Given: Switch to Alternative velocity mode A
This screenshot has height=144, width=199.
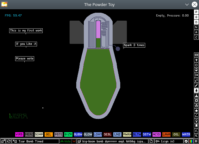Looking at the screenshot, I should (196, 32).
